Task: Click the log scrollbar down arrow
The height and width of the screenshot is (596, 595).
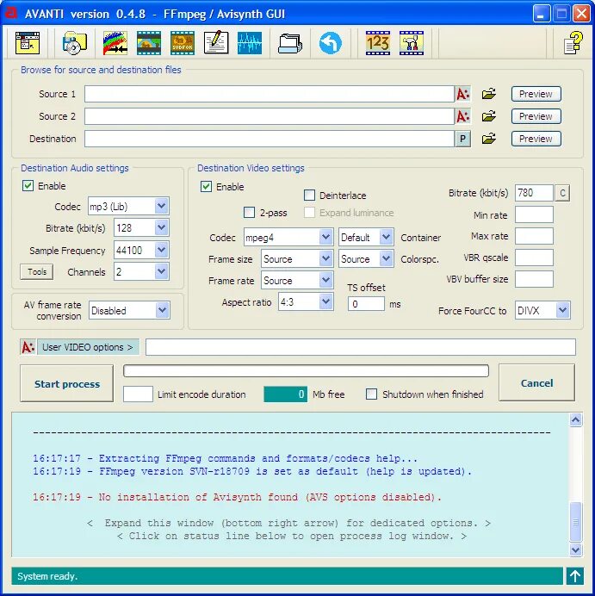Action: tap(575, 549)
